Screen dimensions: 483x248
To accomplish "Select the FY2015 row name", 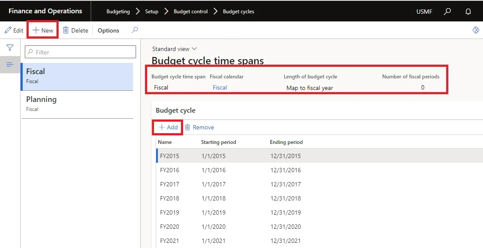I will point(169,156).
